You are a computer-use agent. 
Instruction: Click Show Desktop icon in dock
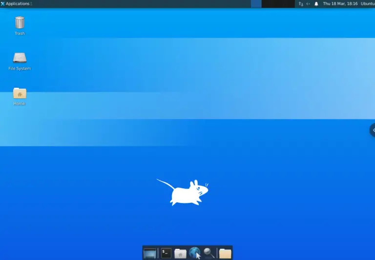click(x=150, y=253)
